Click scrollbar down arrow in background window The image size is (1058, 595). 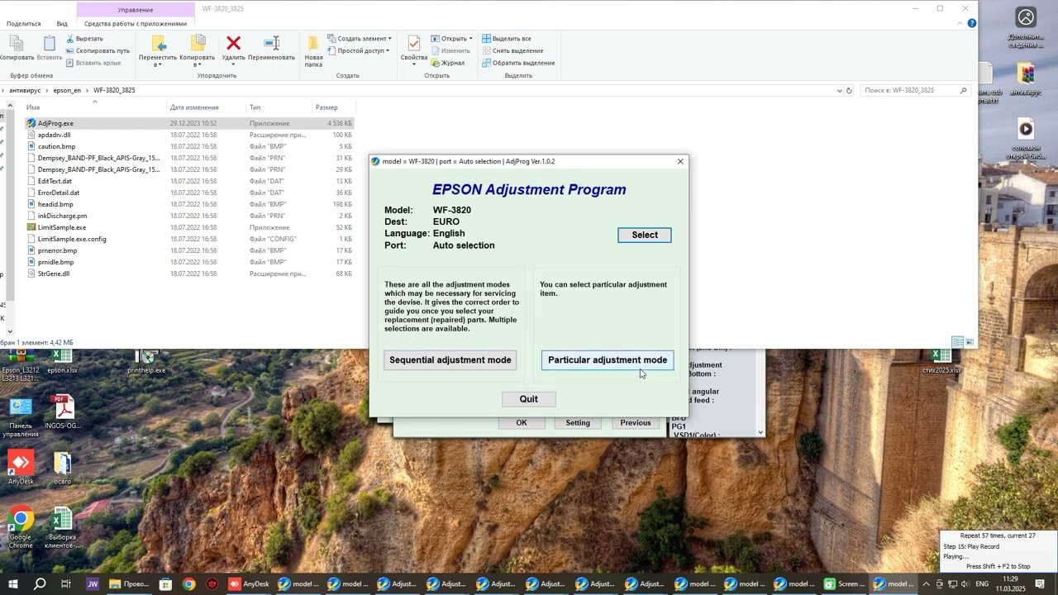[760, 431]
